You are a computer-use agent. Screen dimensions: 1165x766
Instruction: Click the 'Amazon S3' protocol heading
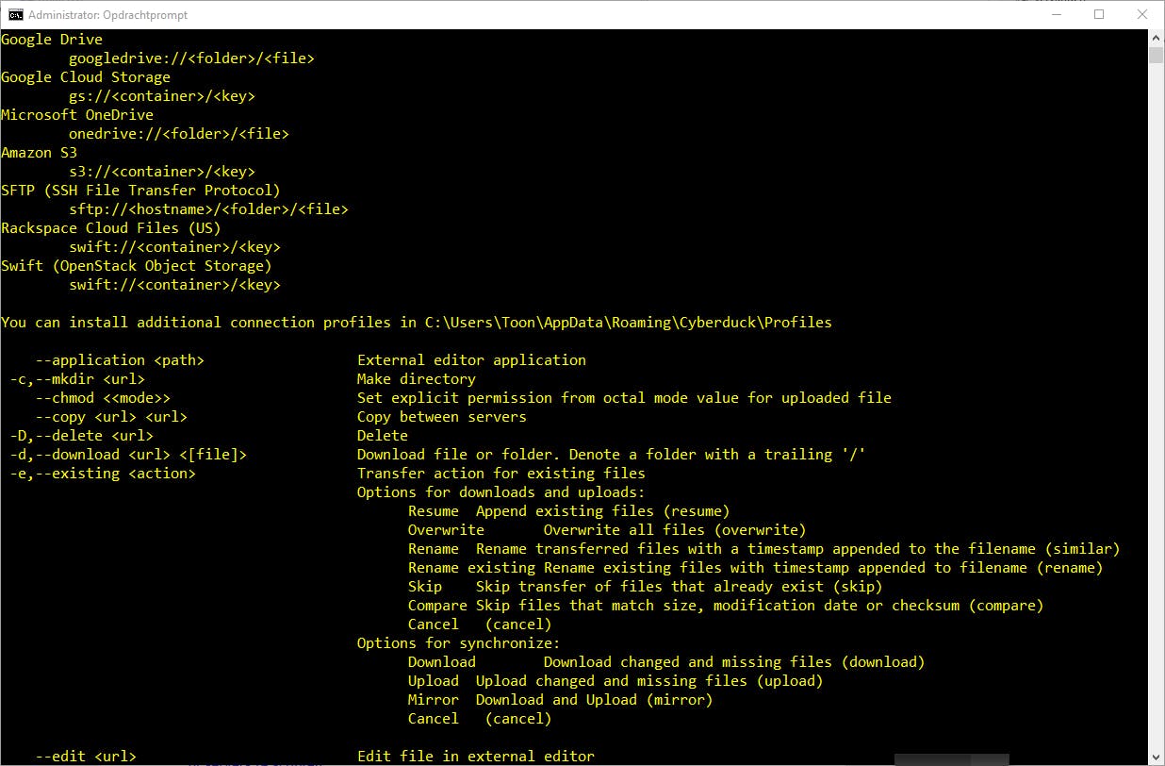[x=40, y=153]
